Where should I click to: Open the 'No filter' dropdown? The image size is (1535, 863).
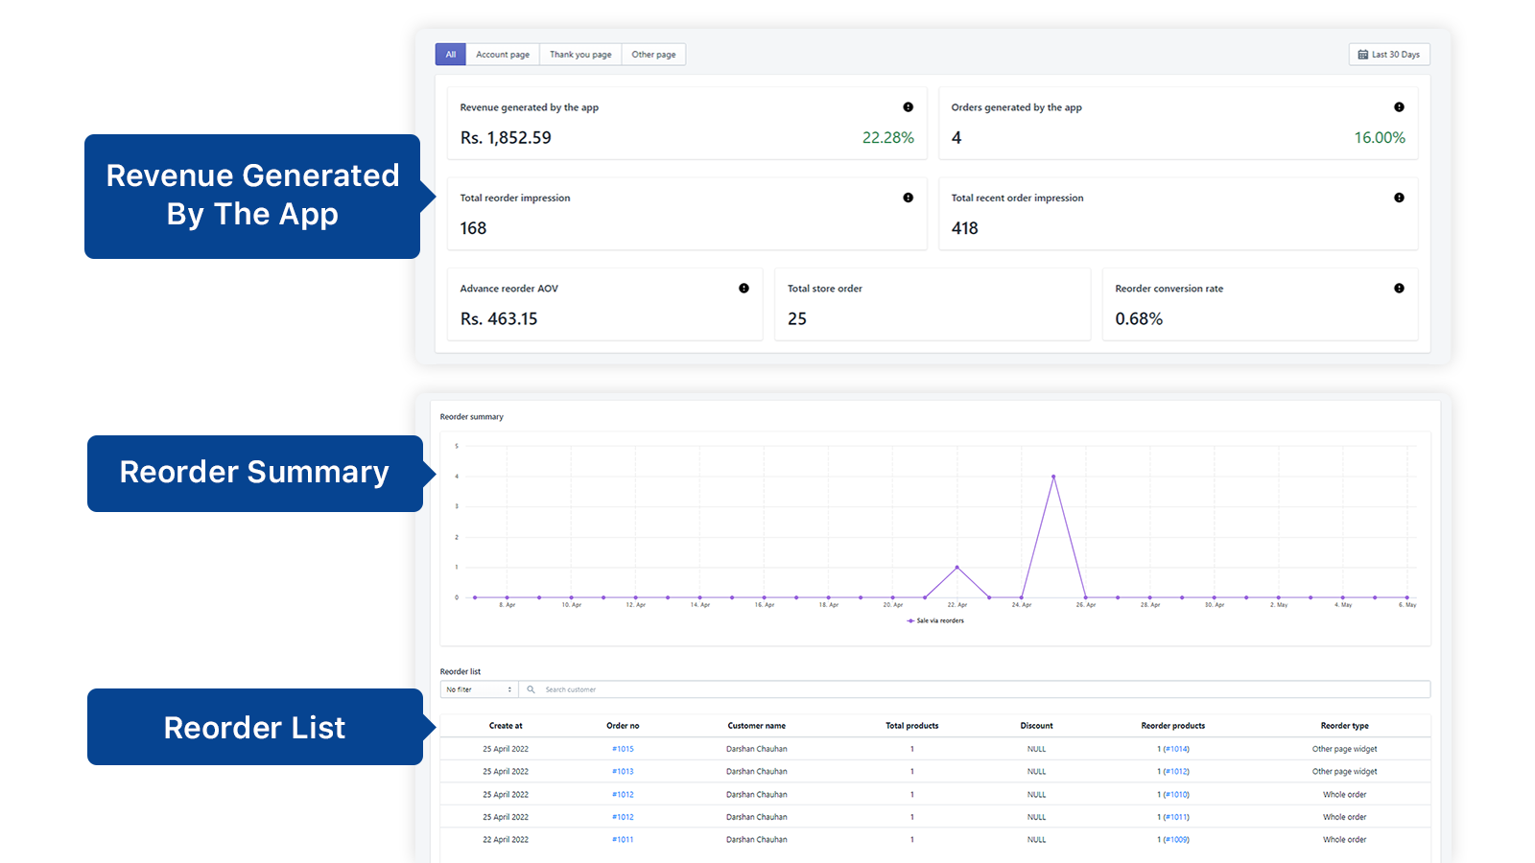point(479,689)
